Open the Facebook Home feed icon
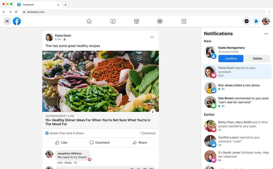This screenshot has width=273, height=169. (89, 21)
